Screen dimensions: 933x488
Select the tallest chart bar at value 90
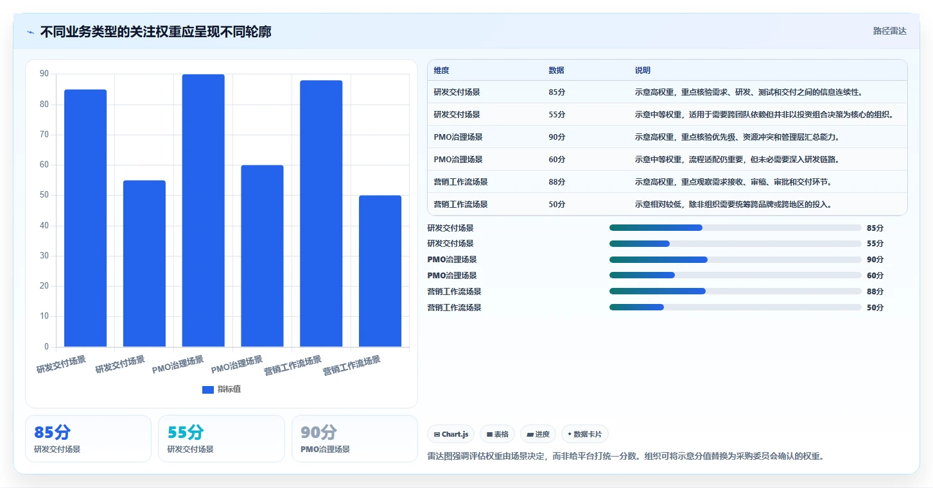pyautogui.click(x=204, y=210)
